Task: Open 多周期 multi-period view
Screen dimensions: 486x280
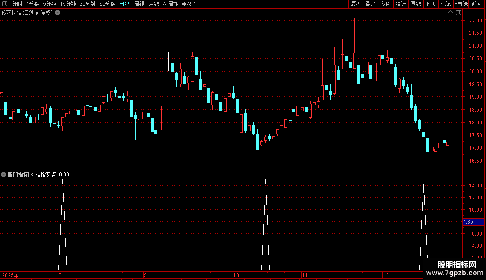Action: pos(170,4)
